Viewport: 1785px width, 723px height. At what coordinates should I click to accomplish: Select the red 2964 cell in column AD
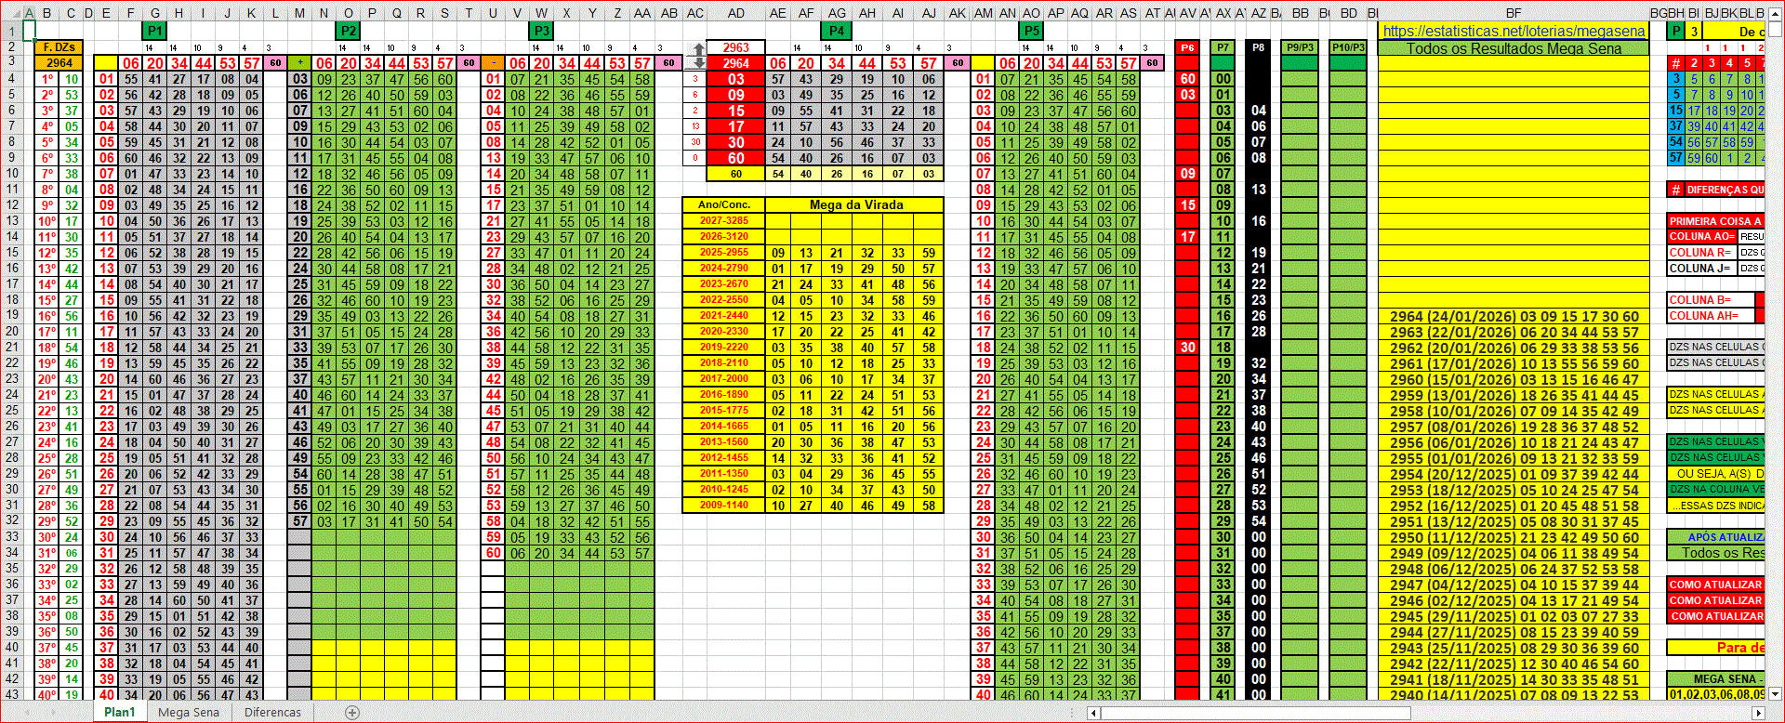(x=735, y=63)
